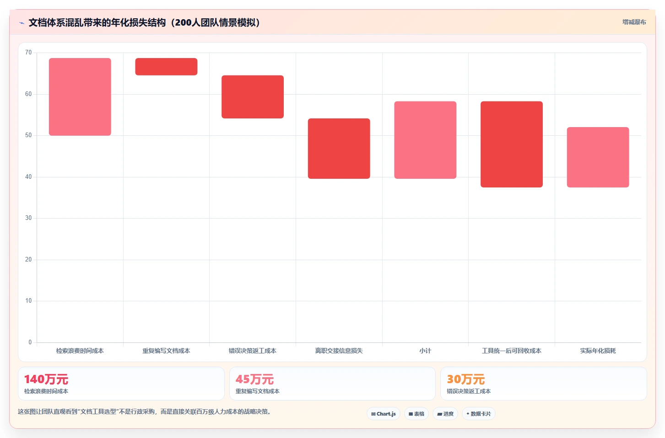The image size is (665, 438).
Task: Click the x-axis label 离职交接信息损失
Action: tap(339, 351)
